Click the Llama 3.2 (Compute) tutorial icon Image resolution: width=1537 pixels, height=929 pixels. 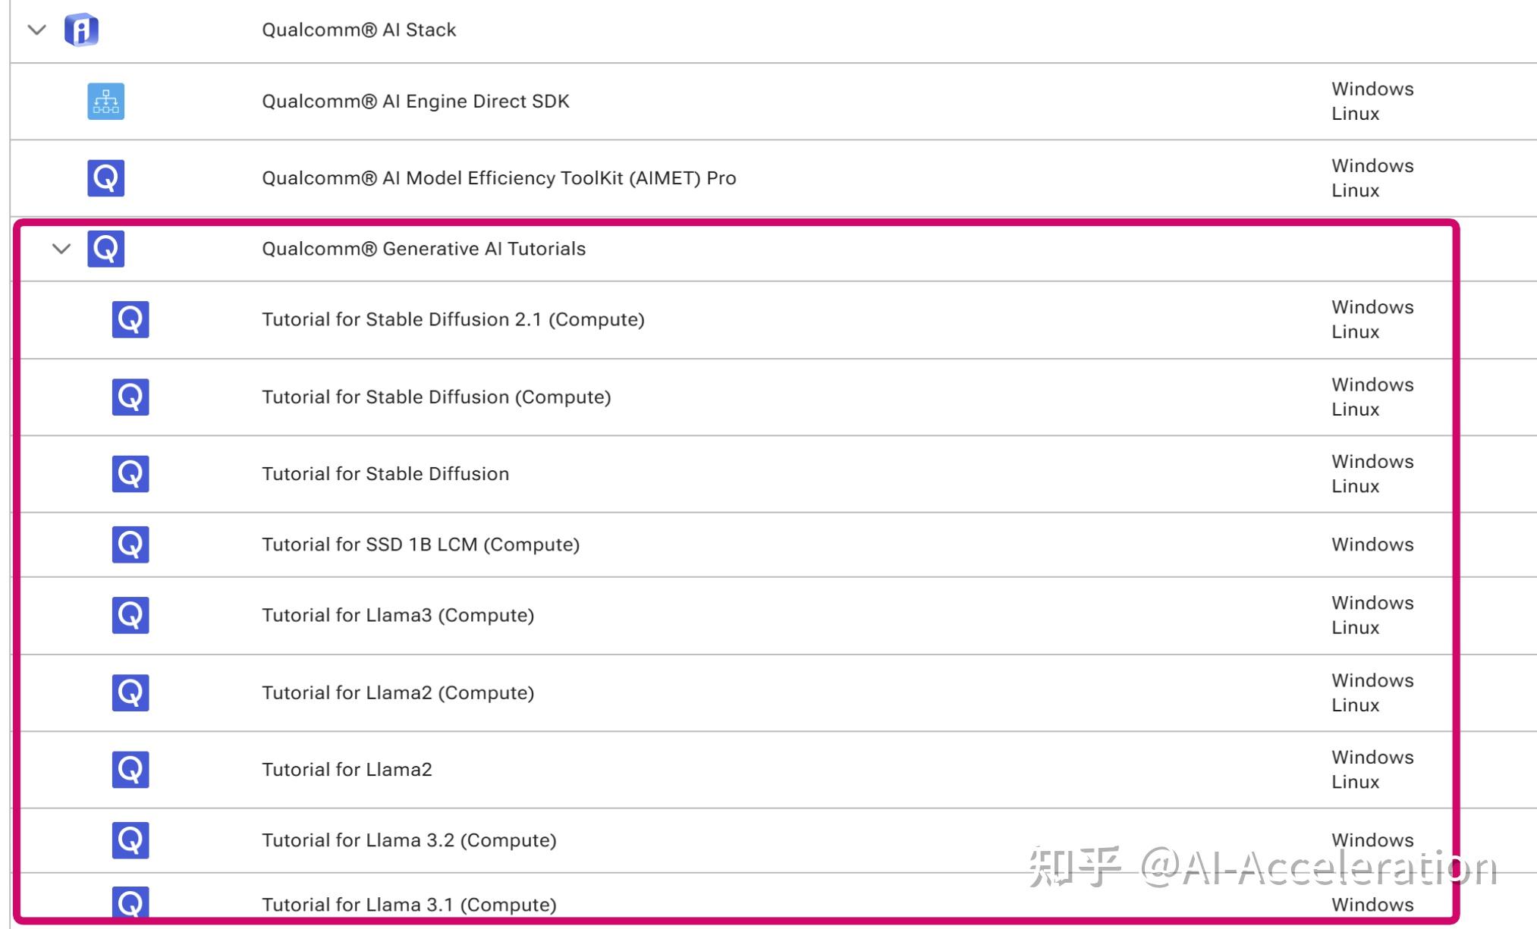pos(130,840)
